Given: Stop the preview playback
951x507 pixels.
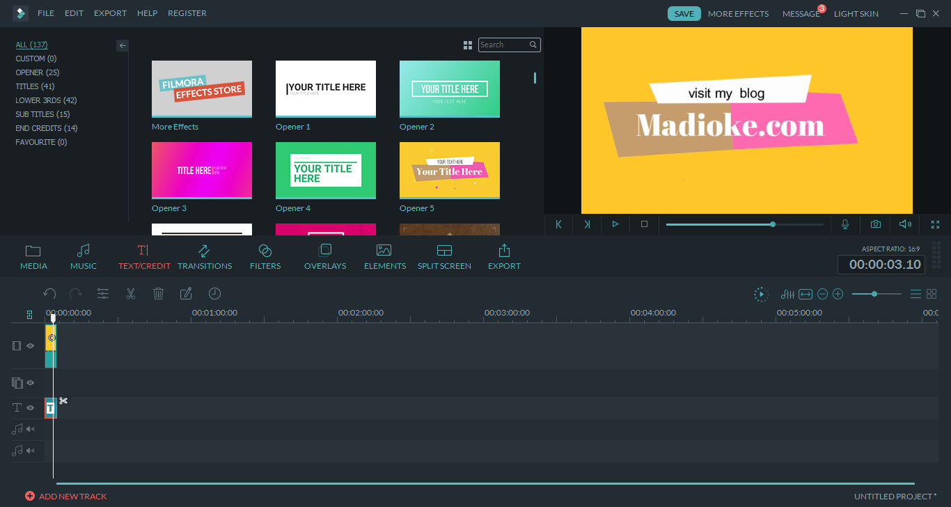Looking at the screenshot, I should coord(644,224).
